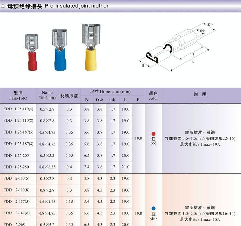Click B value '7.4'
The width and height of the screenshot is (241, 226).
tap(87, 167)
